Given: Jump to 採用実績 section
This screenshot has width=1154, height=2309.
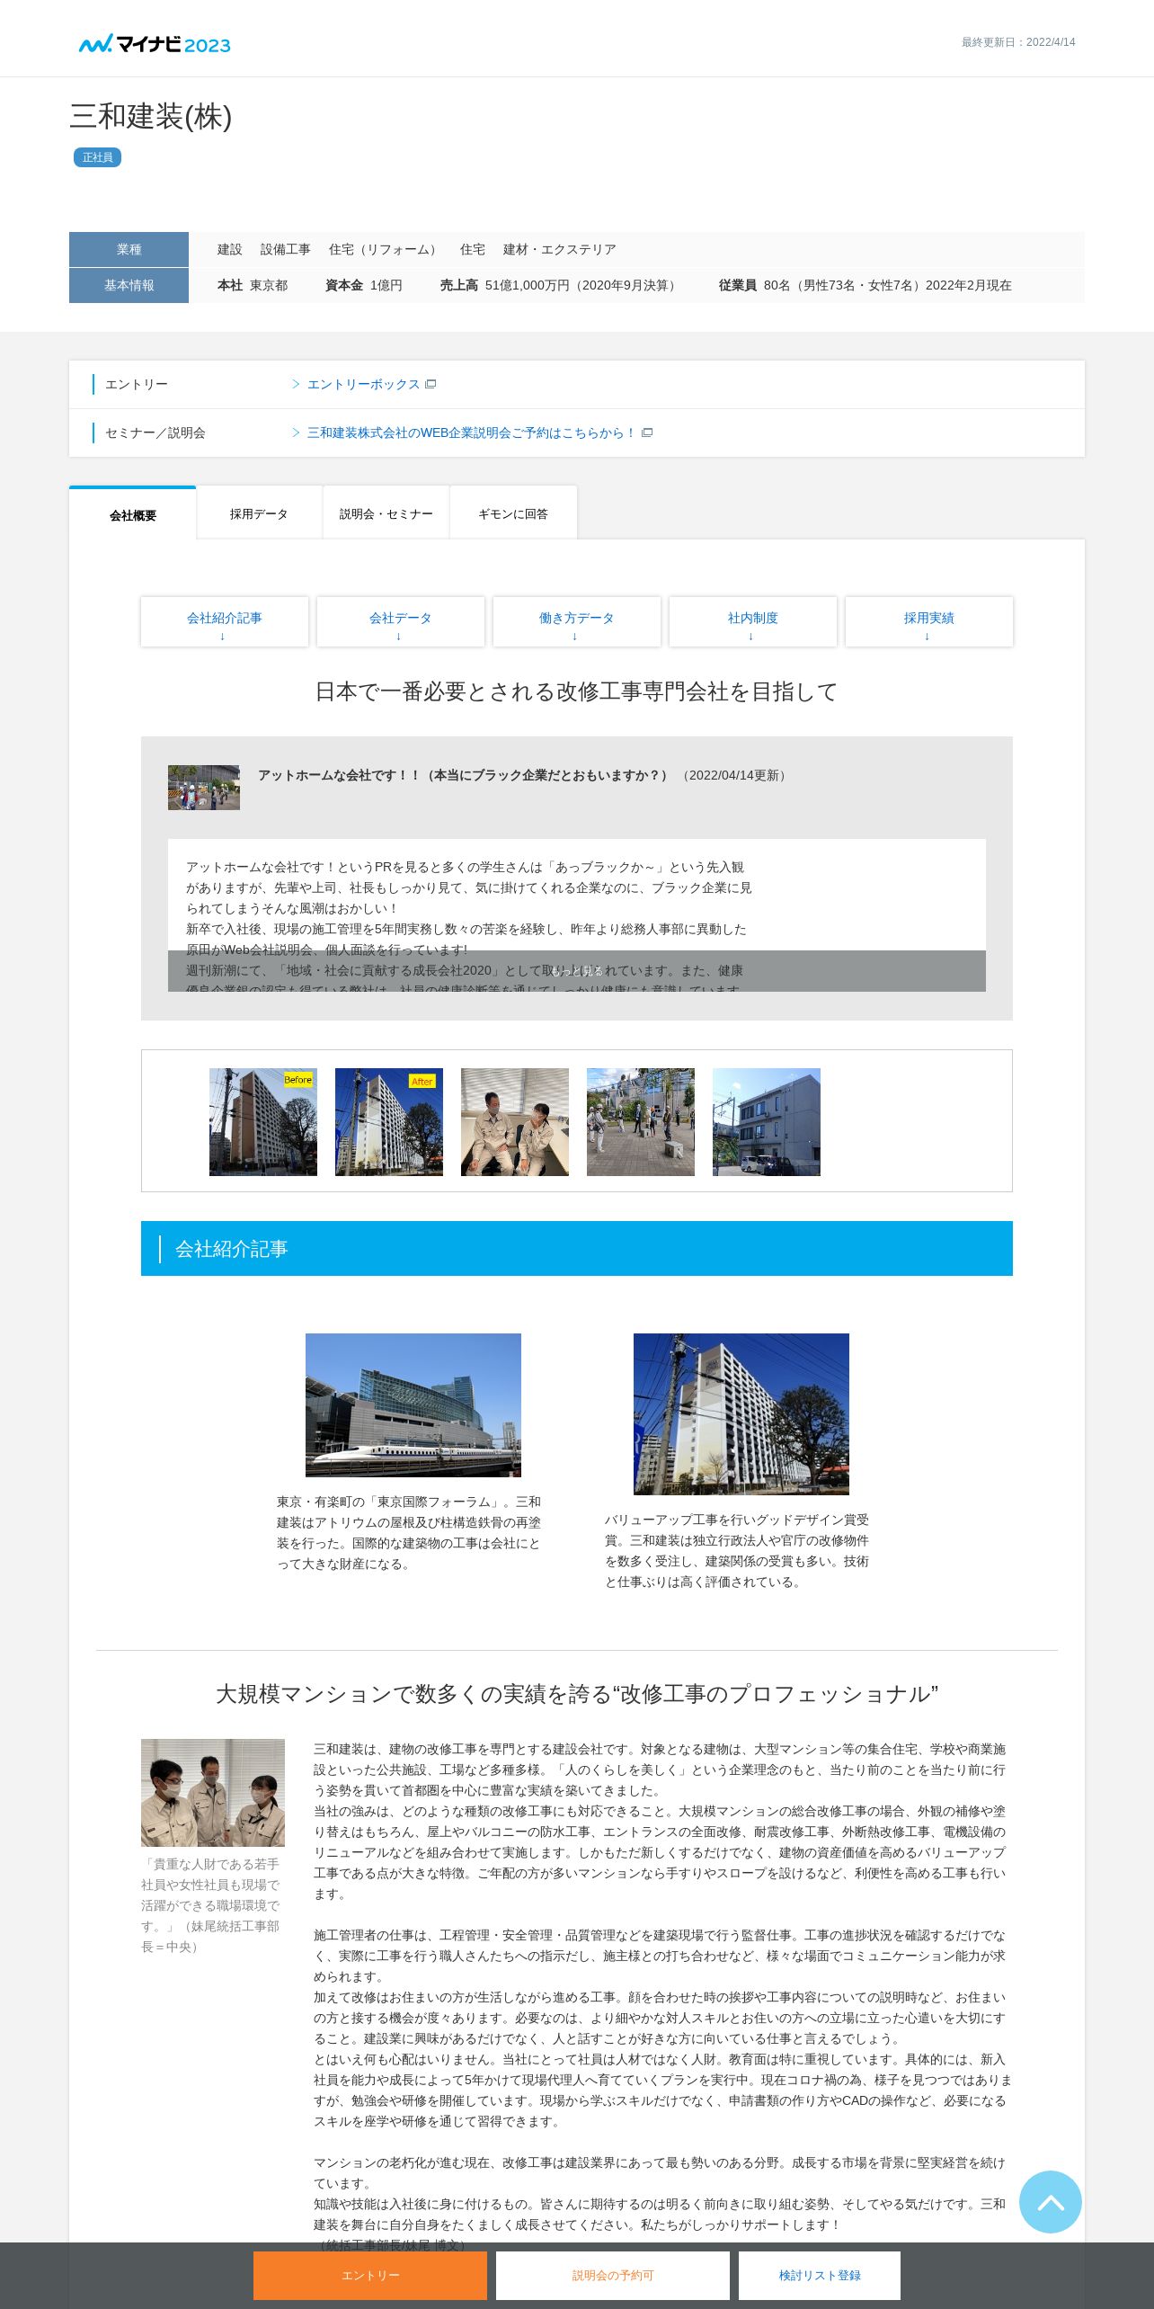Looking at the screenshot, I should [x=929, y=621].
